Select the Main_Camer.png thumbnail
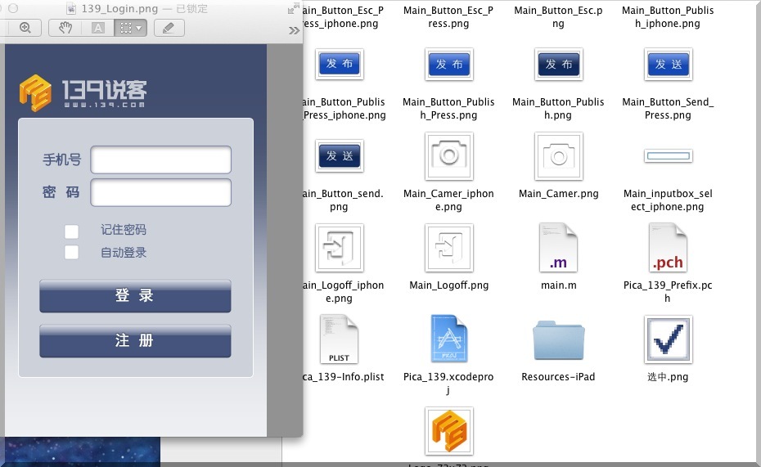Screen dimensions: 761x467 tap(558, 156)
